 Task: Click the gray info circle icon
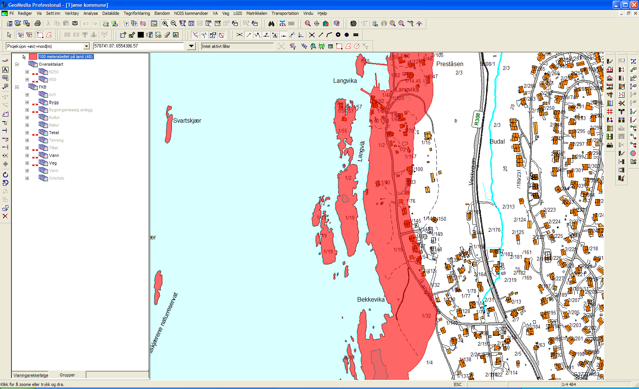tap(384, 24)
